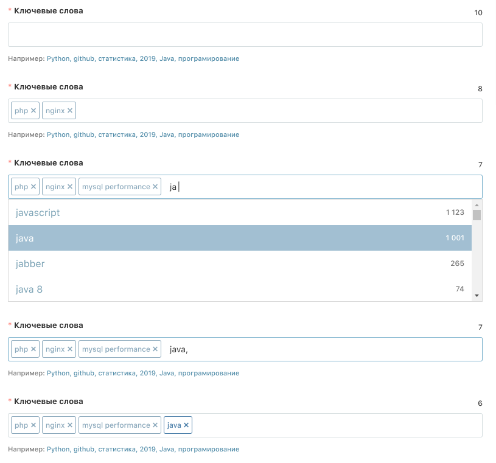The image size is (496, 463).
Task: Click Python example under the empty field
Action: point(58,59)
